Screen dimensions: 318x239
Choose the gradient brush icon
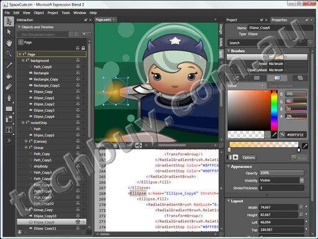[277, 78]
